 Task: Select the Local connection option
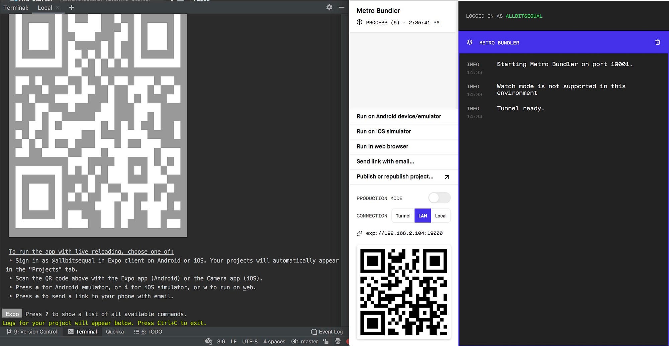(x=441, y=216)
